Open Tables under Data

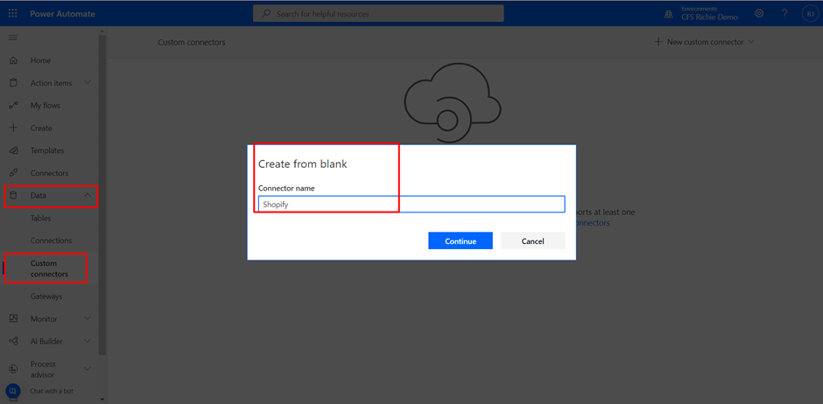40,218
